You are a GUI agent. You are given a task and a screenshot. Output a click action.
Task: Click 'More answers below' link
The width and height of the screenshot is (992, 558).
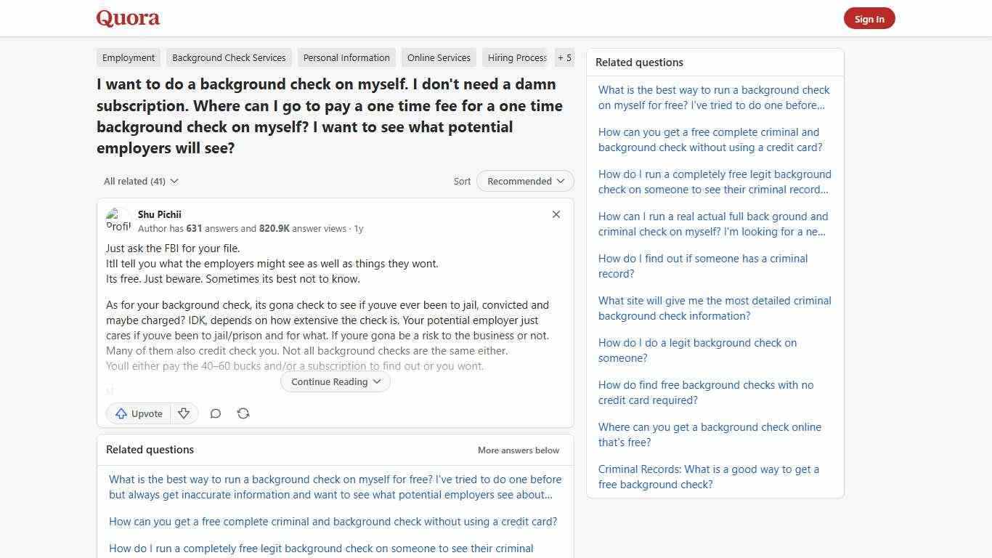click(518, 450)
